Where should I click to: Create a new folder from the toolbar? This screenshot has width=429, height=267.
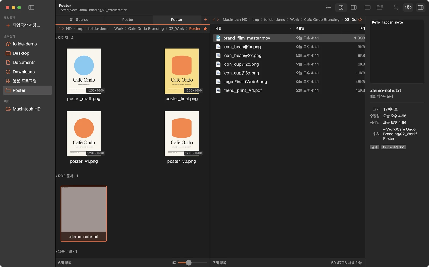click(380, 8)
